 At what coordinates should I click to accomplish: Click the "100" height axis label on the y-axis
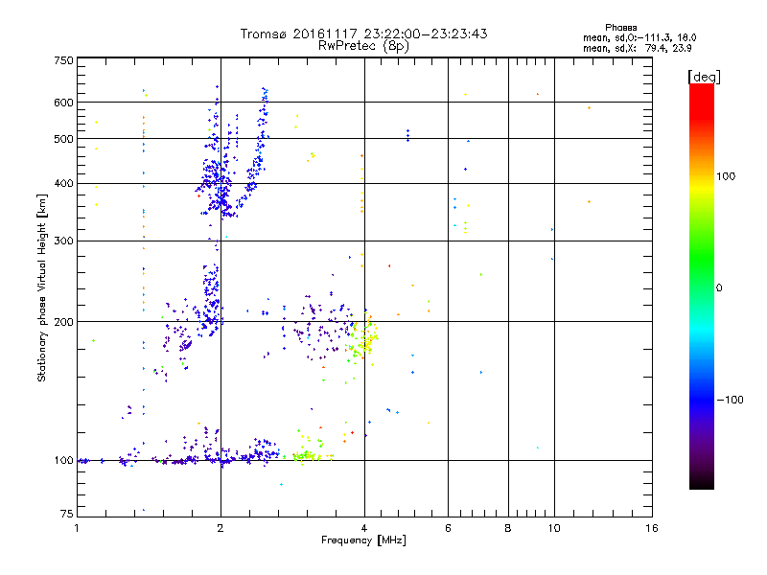(63, 460)
